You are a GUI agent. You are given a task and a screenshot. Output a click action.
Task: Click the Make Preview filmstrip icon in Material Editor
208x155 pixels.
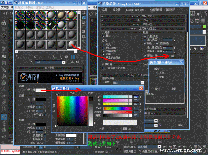click(83, 37)
